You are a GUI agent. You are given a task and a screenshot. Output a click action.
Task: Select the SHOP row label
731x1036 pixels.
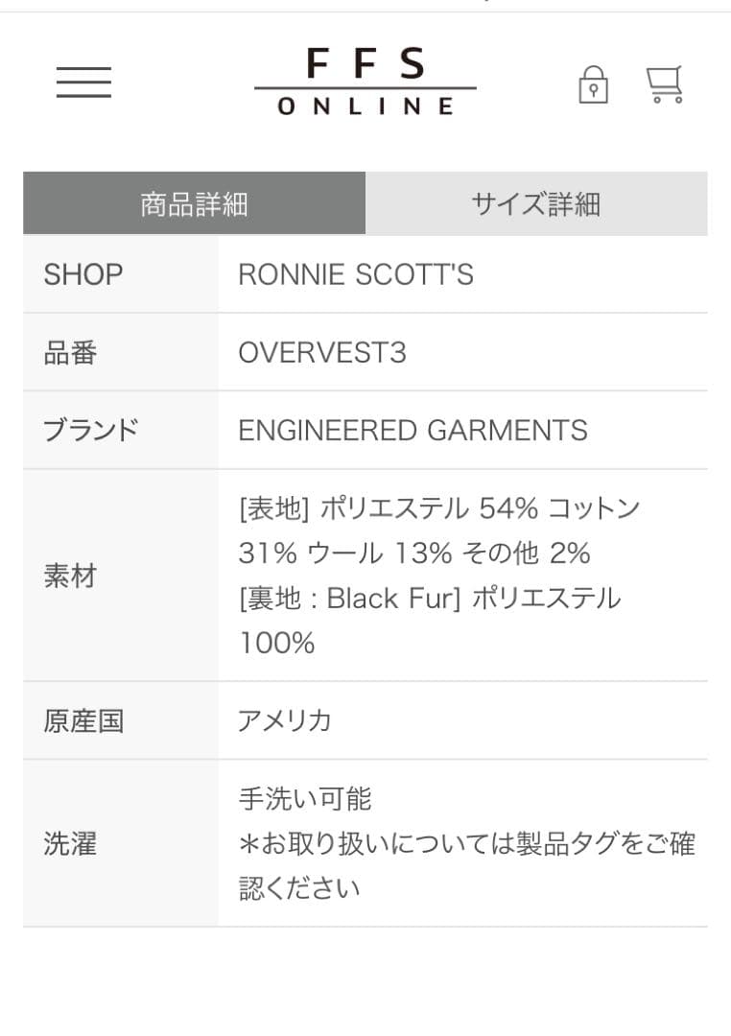click(83, 275)
